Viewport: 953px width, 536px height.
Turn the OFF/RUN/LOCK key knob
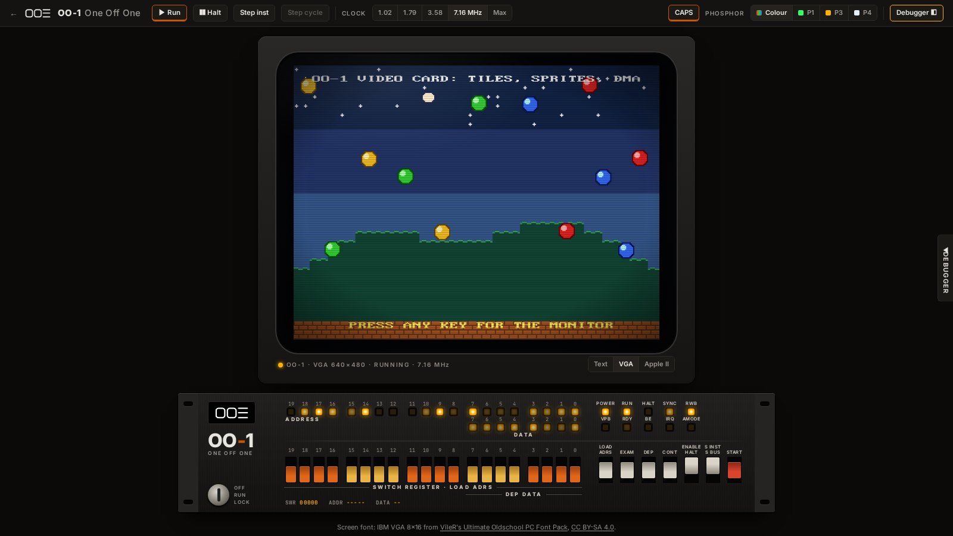(x=219, y=494)
